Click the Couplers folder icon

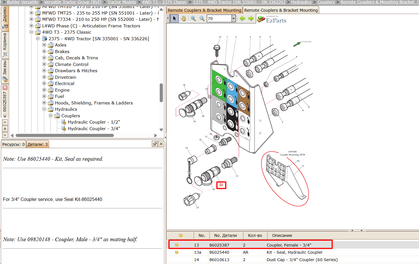point(57,116)
